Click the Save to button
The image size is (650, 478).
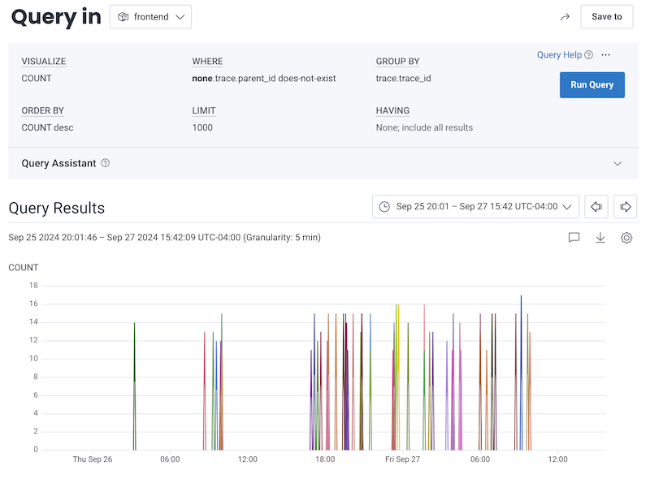[606, 16]
